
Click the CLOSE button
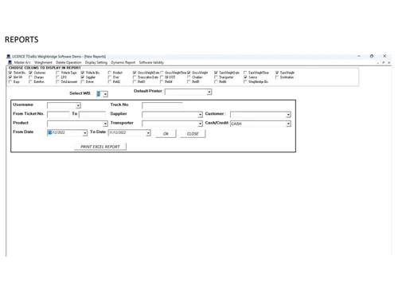click(x=193, y=134)
